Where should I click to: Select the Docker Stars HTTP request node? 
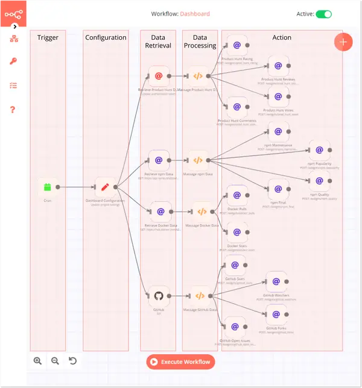(x=237, y=232)
